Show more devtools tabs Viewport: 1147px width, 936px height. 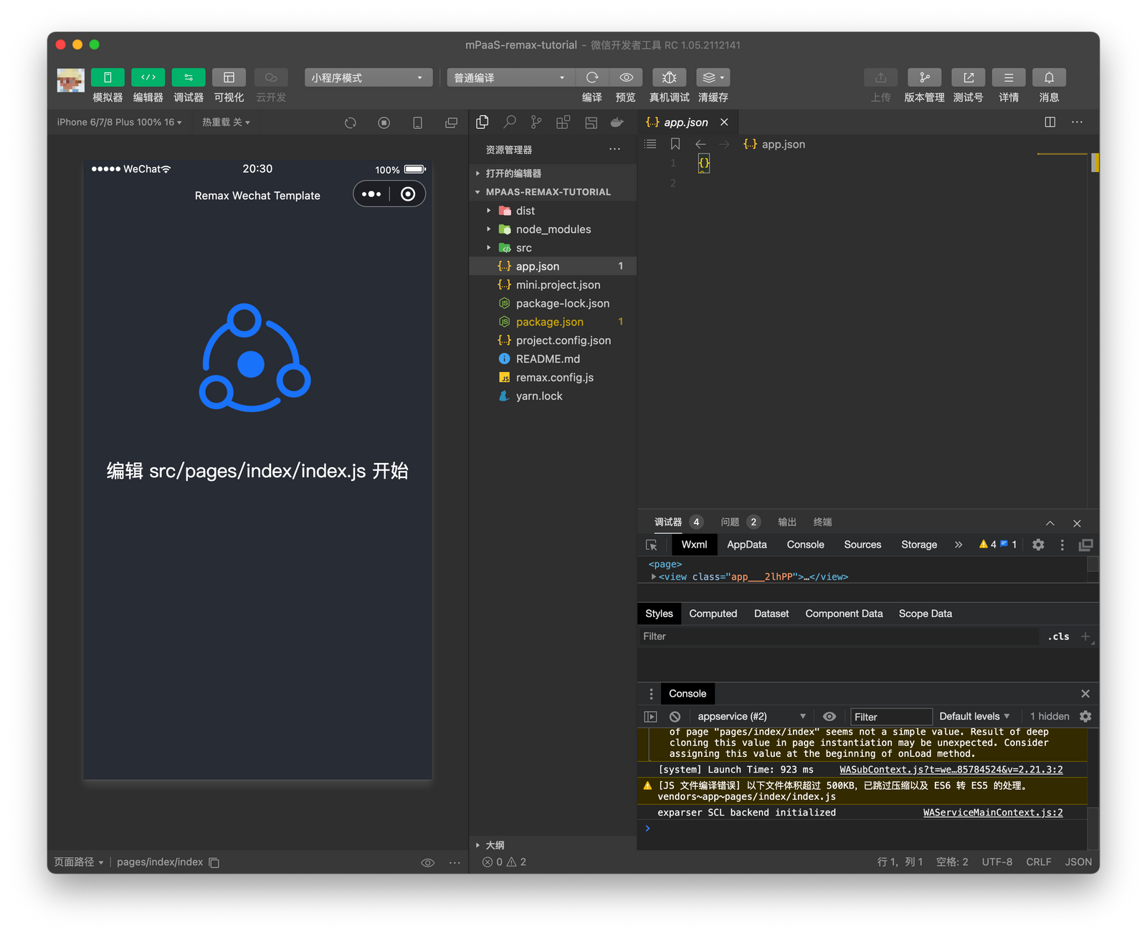(958, 545)
